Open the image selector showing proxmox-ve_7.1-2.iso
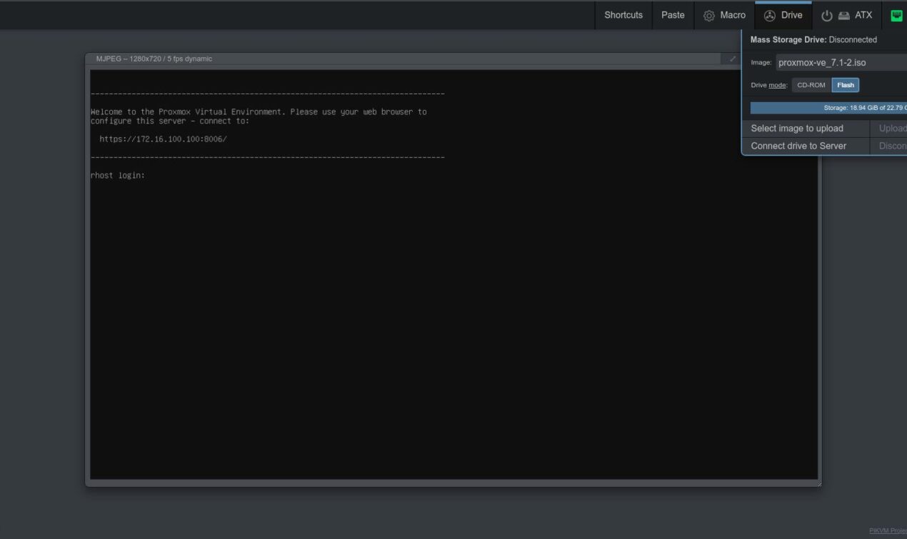The width and height of the screenshot is (907, 539). [x=841, y=63]
